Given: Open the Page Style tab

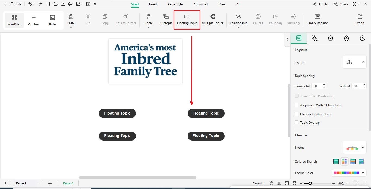Looking at the screenshot, I should [175, 4].
